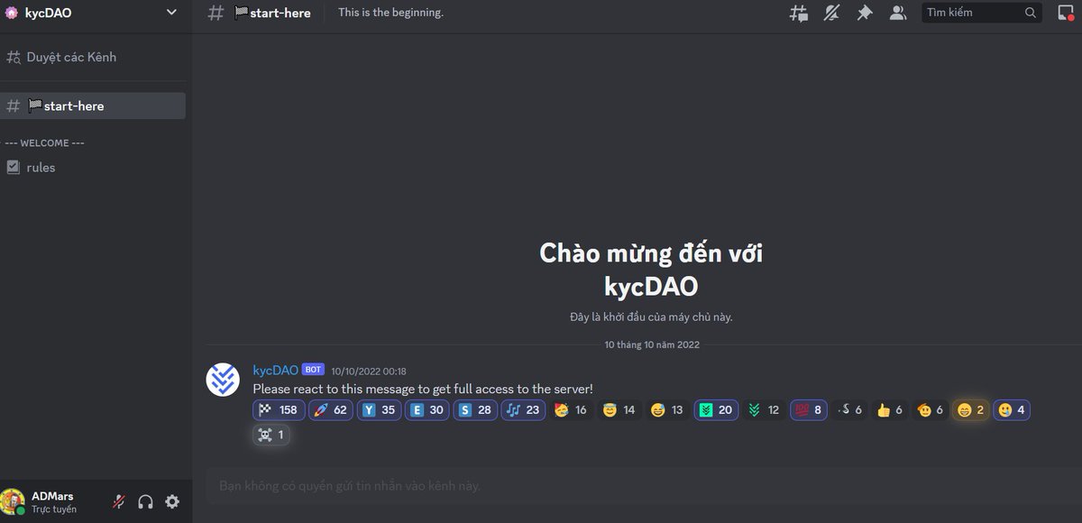Viewport: 1082px width, 523px height.
Task: Open the pinned messages icon
Action: 865,12
